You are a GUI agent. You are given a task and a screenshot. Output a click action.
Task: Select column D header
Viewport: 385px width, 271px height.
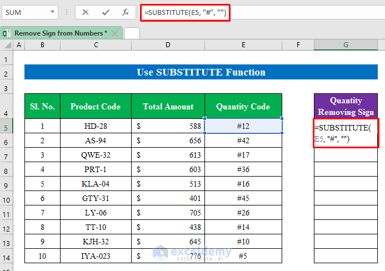[168, 45]
